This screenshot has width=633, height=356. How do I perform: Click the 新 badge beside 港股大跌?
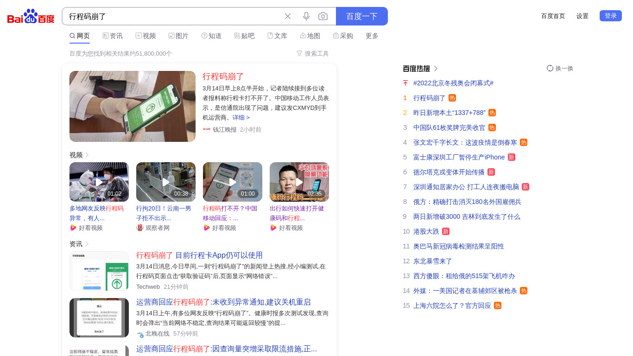tap(446, 231)
